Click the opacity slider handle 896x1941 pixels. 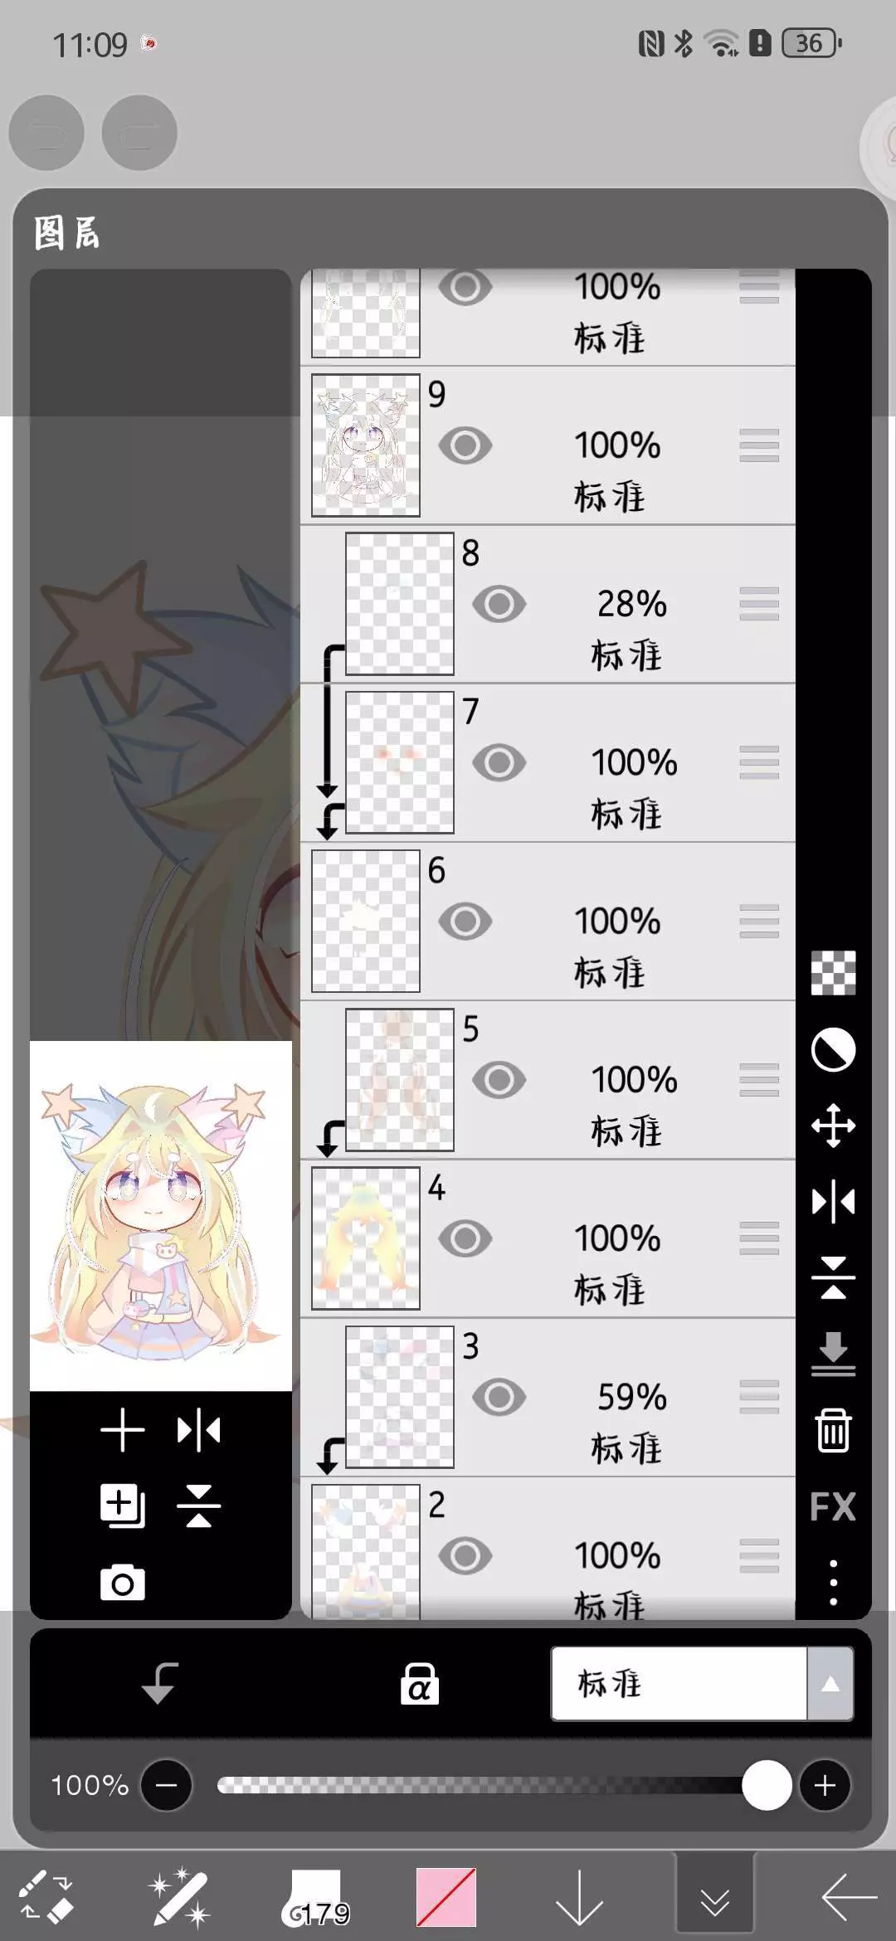(x=767, y=1785)
